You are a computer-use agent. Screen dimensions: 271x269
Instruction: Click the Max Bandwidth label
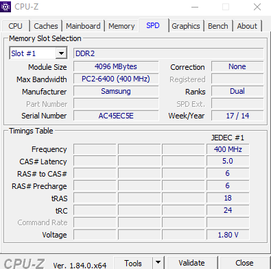pos(42,79)
